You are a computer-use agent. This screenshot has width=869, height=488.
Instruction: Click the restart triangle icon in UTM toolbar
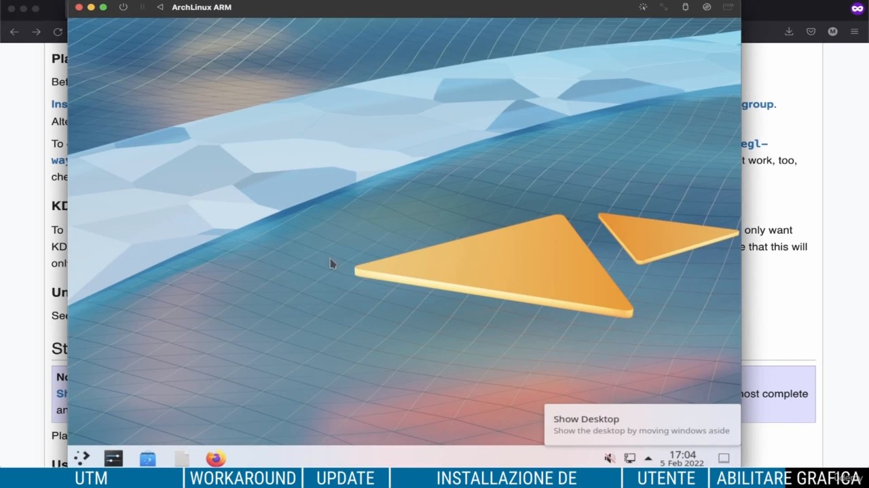160,7
